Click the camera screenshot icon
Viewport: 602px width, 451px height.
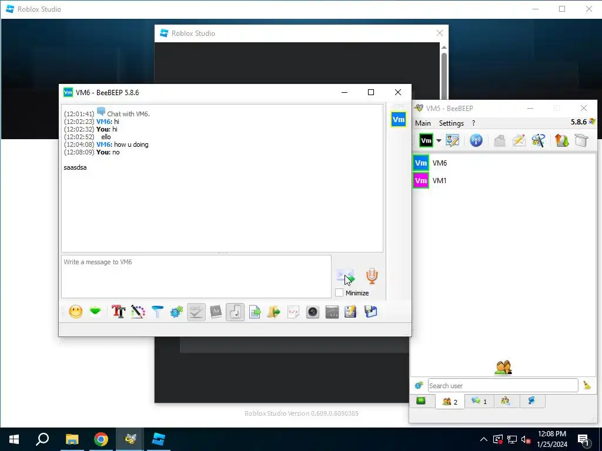[x=313, y=311]
